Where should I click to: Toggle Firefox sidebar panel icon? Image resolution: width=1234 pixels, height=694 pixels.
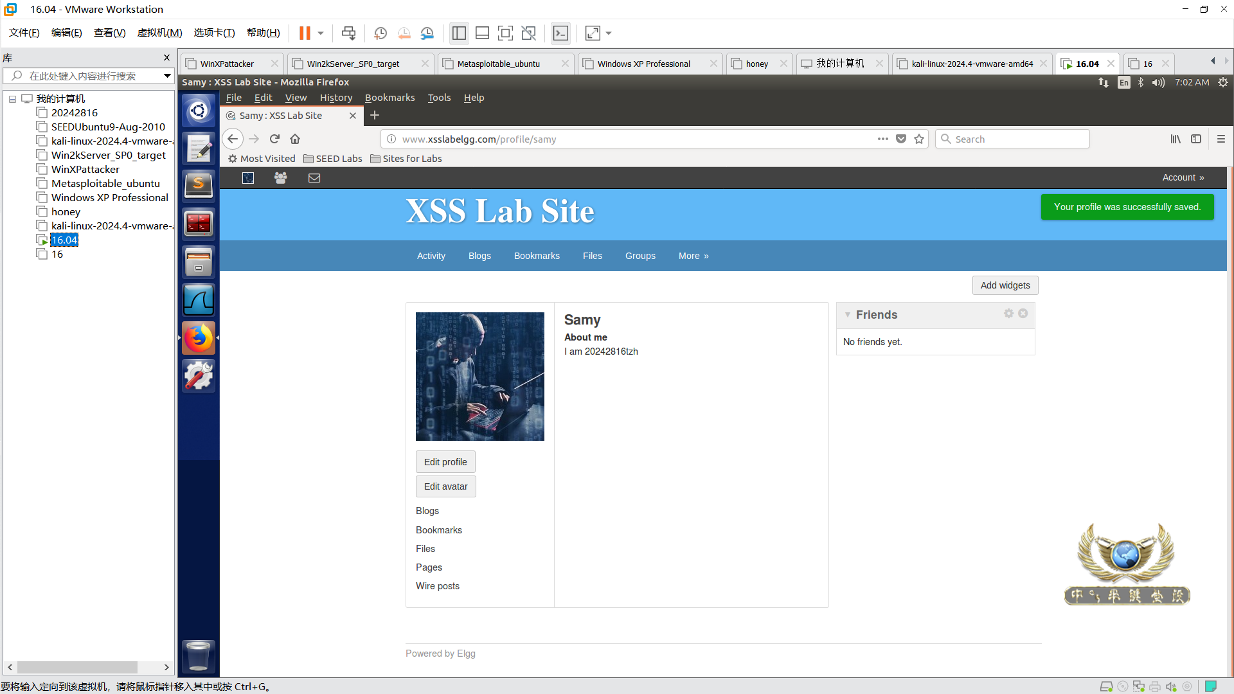(1196, 139)
